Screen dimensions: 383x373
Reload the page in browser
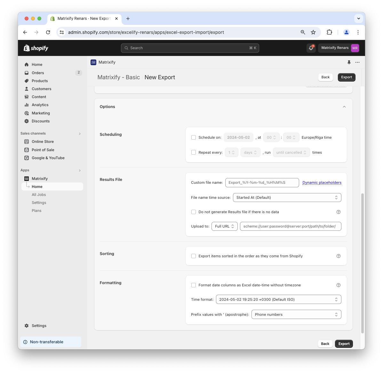(x=48, y=32)
